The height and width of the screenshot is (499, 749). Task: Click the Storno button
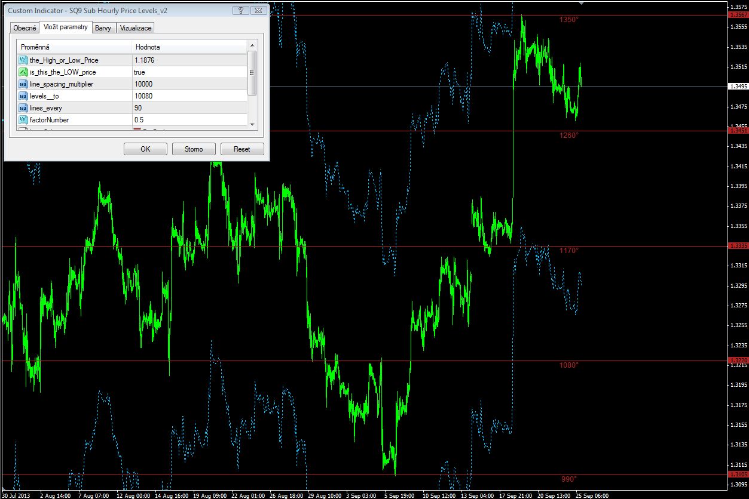coord(194,149)
